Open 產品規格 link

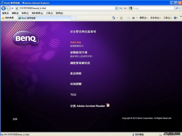(76, 73)
